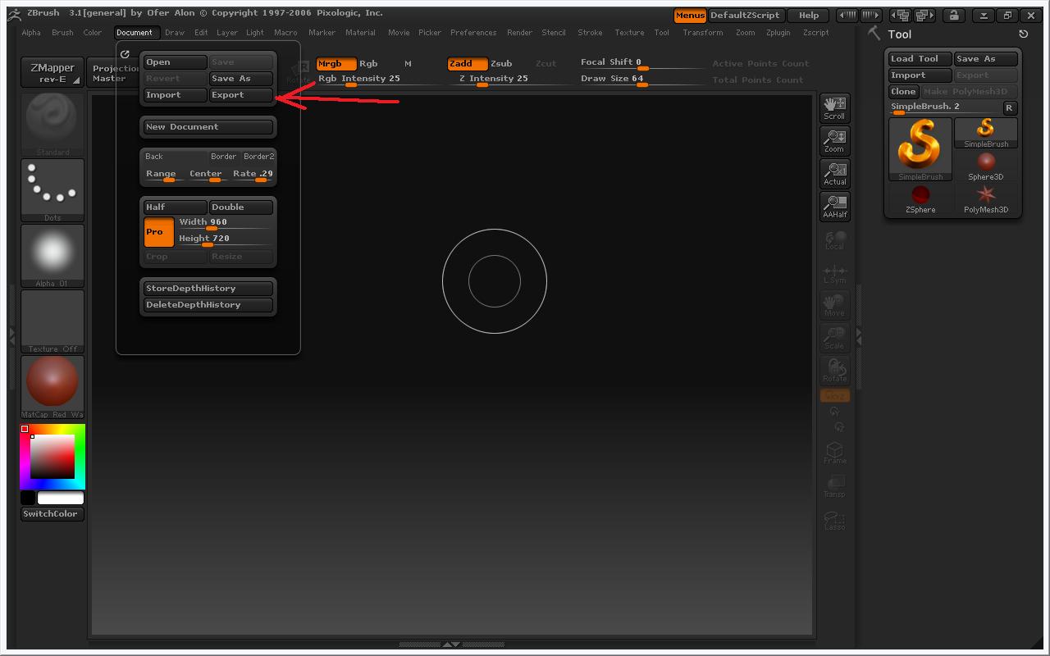Click the white main color swatch

[x=61, y=498]
